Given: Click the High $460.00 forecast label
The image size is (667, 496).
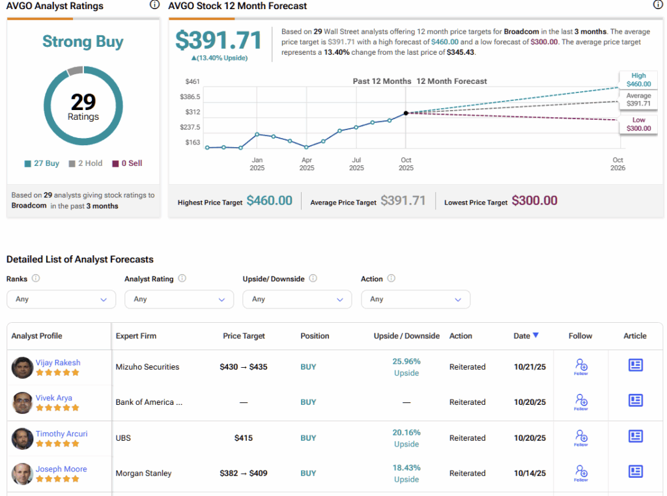Looking at the screenshot, I should (638, 80).
